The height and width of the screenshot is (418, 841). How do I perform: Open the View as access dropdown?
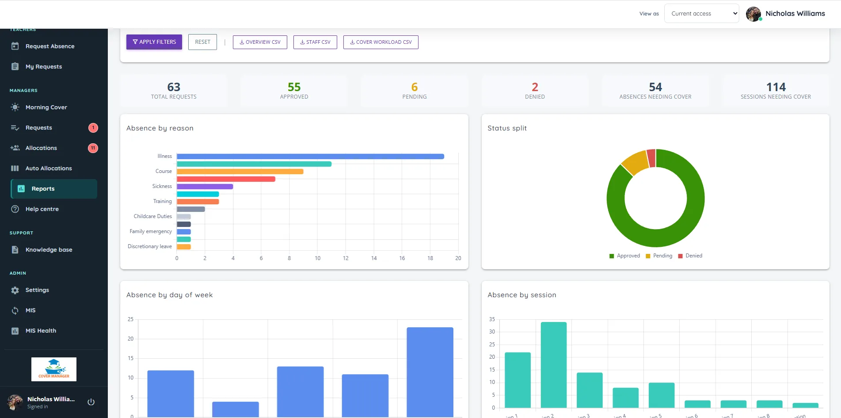702,14
